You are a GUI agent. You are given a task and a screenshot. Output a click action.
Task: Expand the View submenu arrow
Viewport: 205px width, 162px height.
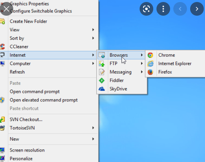[93, 30]
